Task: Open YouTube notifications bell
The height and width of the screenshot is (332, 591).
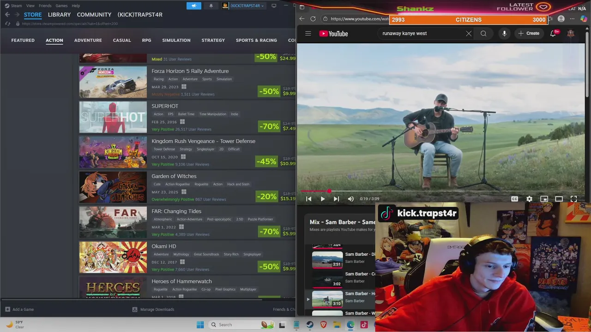Action: click(553, 33)
